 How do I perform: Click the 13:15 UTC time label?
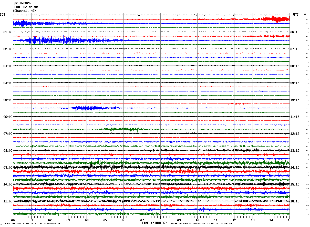pos(295,150)
